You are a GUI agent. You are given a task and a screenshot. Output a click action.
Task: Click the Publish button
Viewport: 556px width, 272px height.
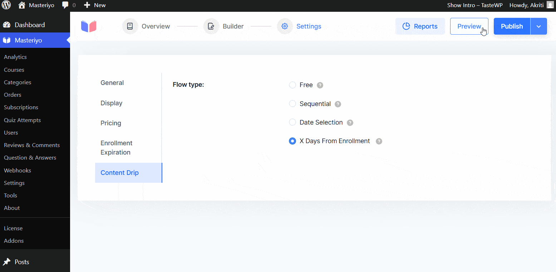click(x=512, y=26)
